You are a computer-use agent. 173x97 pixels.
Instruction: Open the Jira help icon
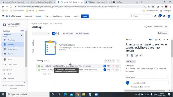160,16
